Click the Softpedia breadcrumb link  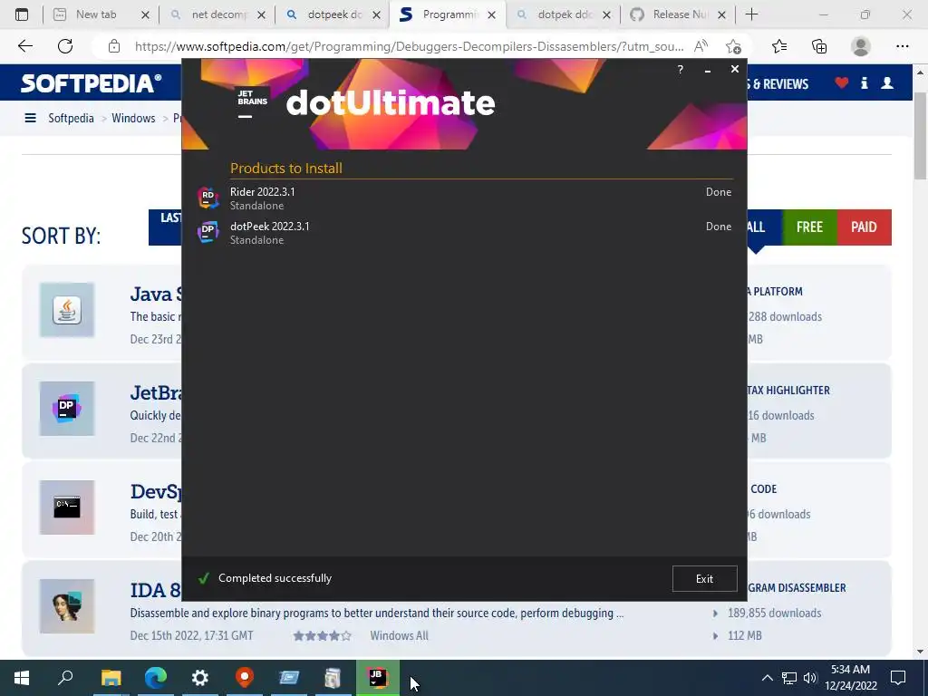71,119
